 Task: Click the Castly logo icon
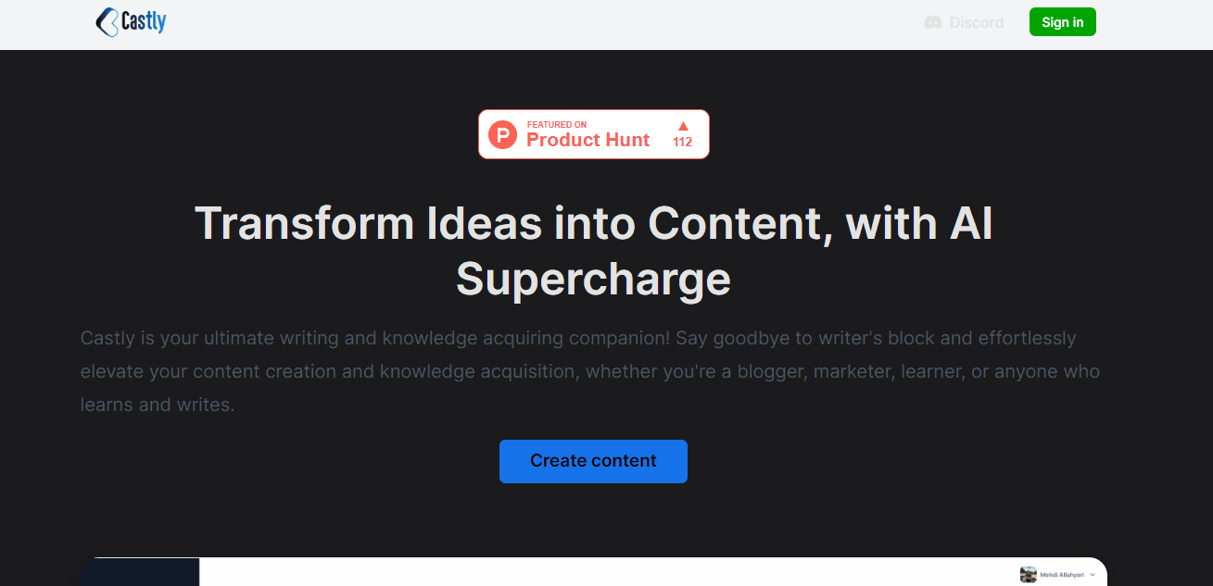[107, 22]
